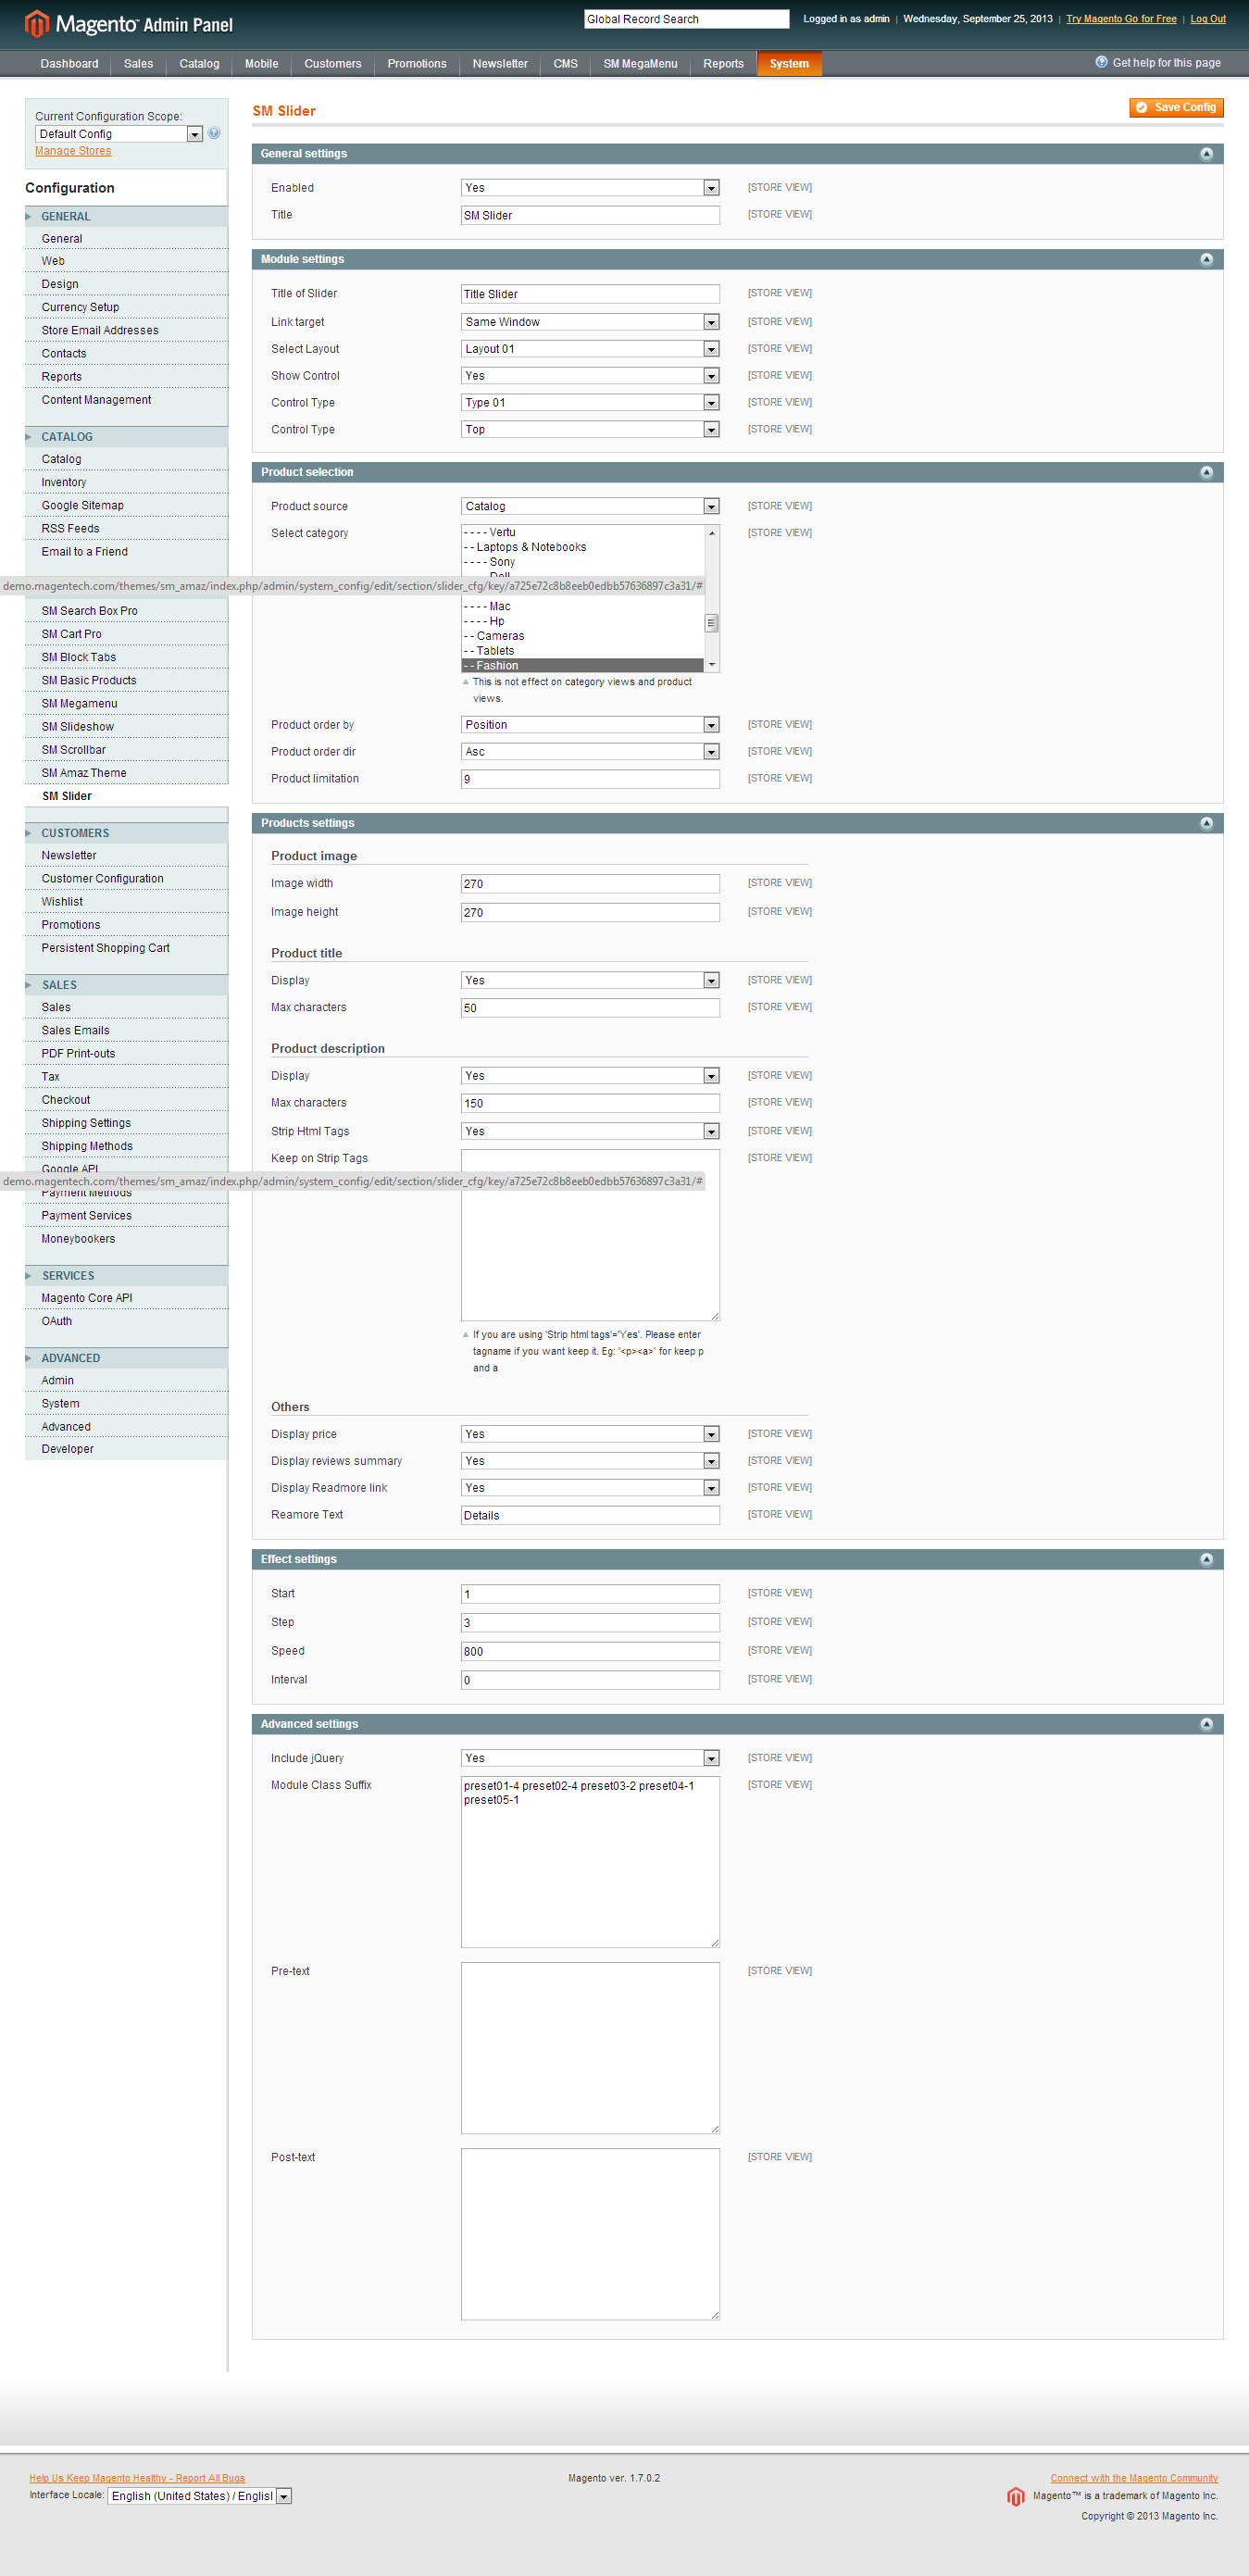Select Cameras in the category list
The height and width of the screenshot is (2576, 1249).
coord(583,636)
